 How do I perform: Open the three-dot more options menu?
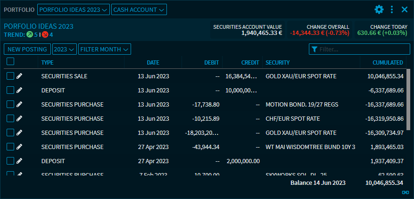click(392, 9)
